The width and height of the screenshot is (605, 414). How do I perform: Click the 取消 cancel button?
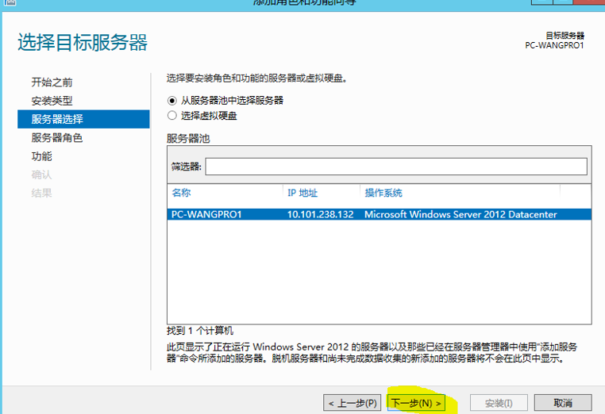point(563,403)
